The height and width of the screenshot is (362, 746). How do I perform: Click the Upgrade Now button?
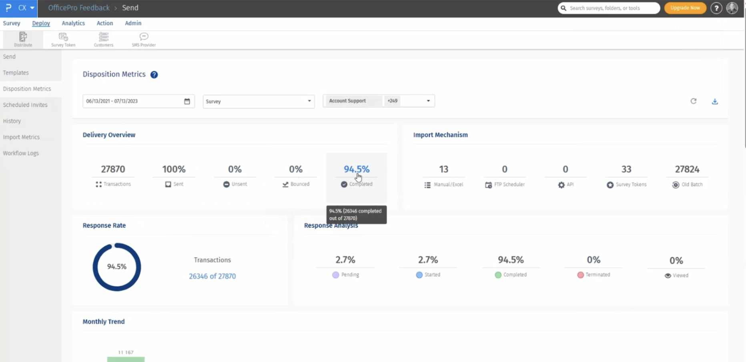coord(685,8)
